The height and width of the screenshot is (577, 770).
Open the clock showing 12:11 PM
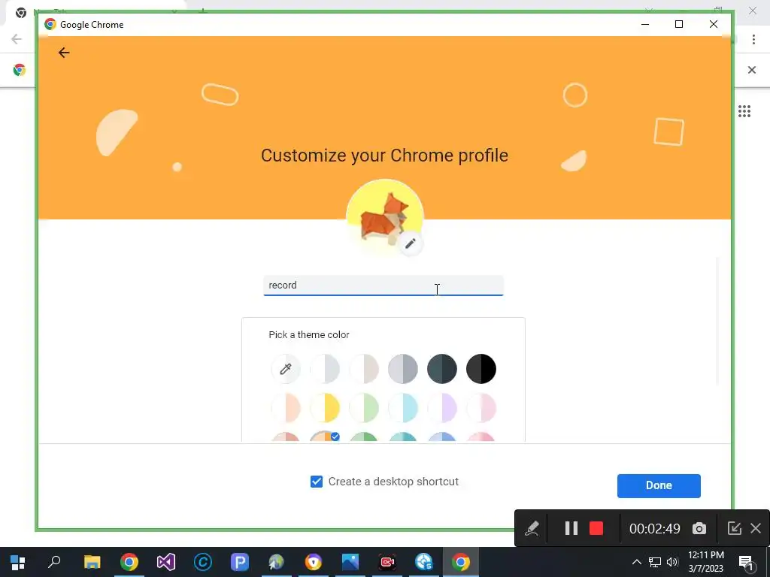[x=705, y=562]
